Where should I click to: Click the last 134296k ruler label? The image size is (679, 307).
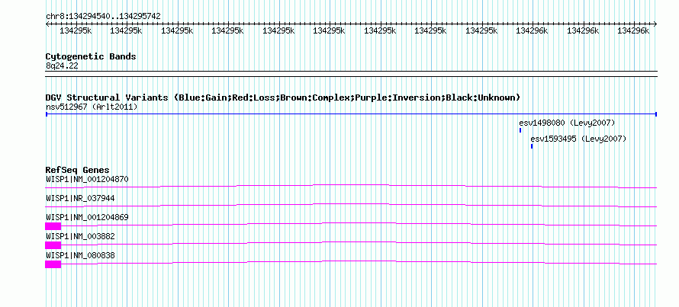point(633,30)
